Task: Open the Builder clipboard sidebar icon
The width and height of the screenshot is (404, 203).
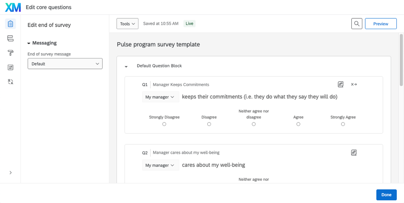Action: (10, 24)
